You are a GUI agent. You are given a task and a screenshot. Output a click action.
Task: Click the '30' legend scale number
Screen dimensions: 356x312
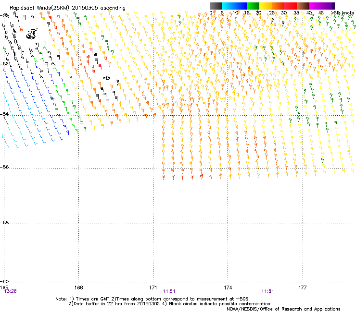(284, 13)
